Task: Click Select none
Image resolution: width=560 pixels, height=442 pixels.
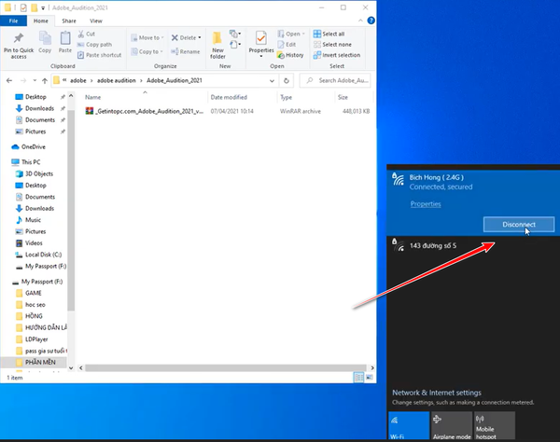Action: (x=332, y=45)
